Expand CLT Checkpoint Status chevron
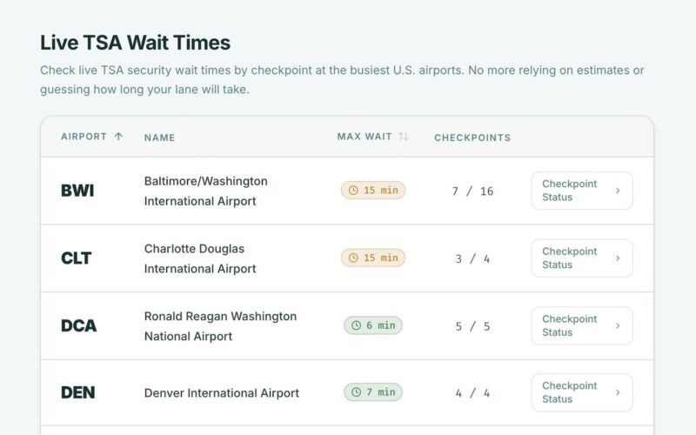The image size is (696, 435). [x=618, y=258]
